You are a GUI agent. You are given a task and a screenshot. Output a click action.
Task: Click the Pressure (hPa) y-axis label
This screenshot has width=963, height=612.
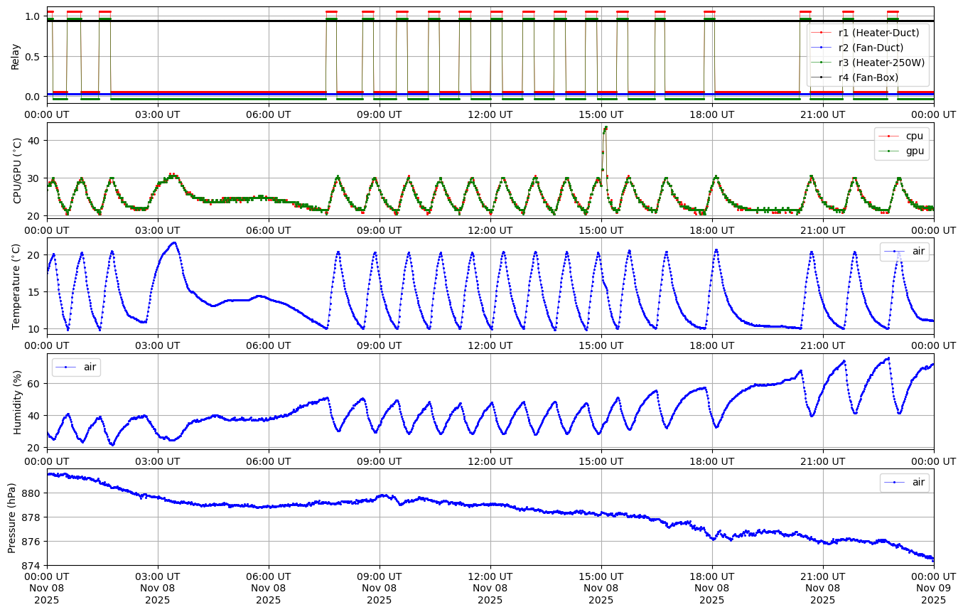click(12, 517)
